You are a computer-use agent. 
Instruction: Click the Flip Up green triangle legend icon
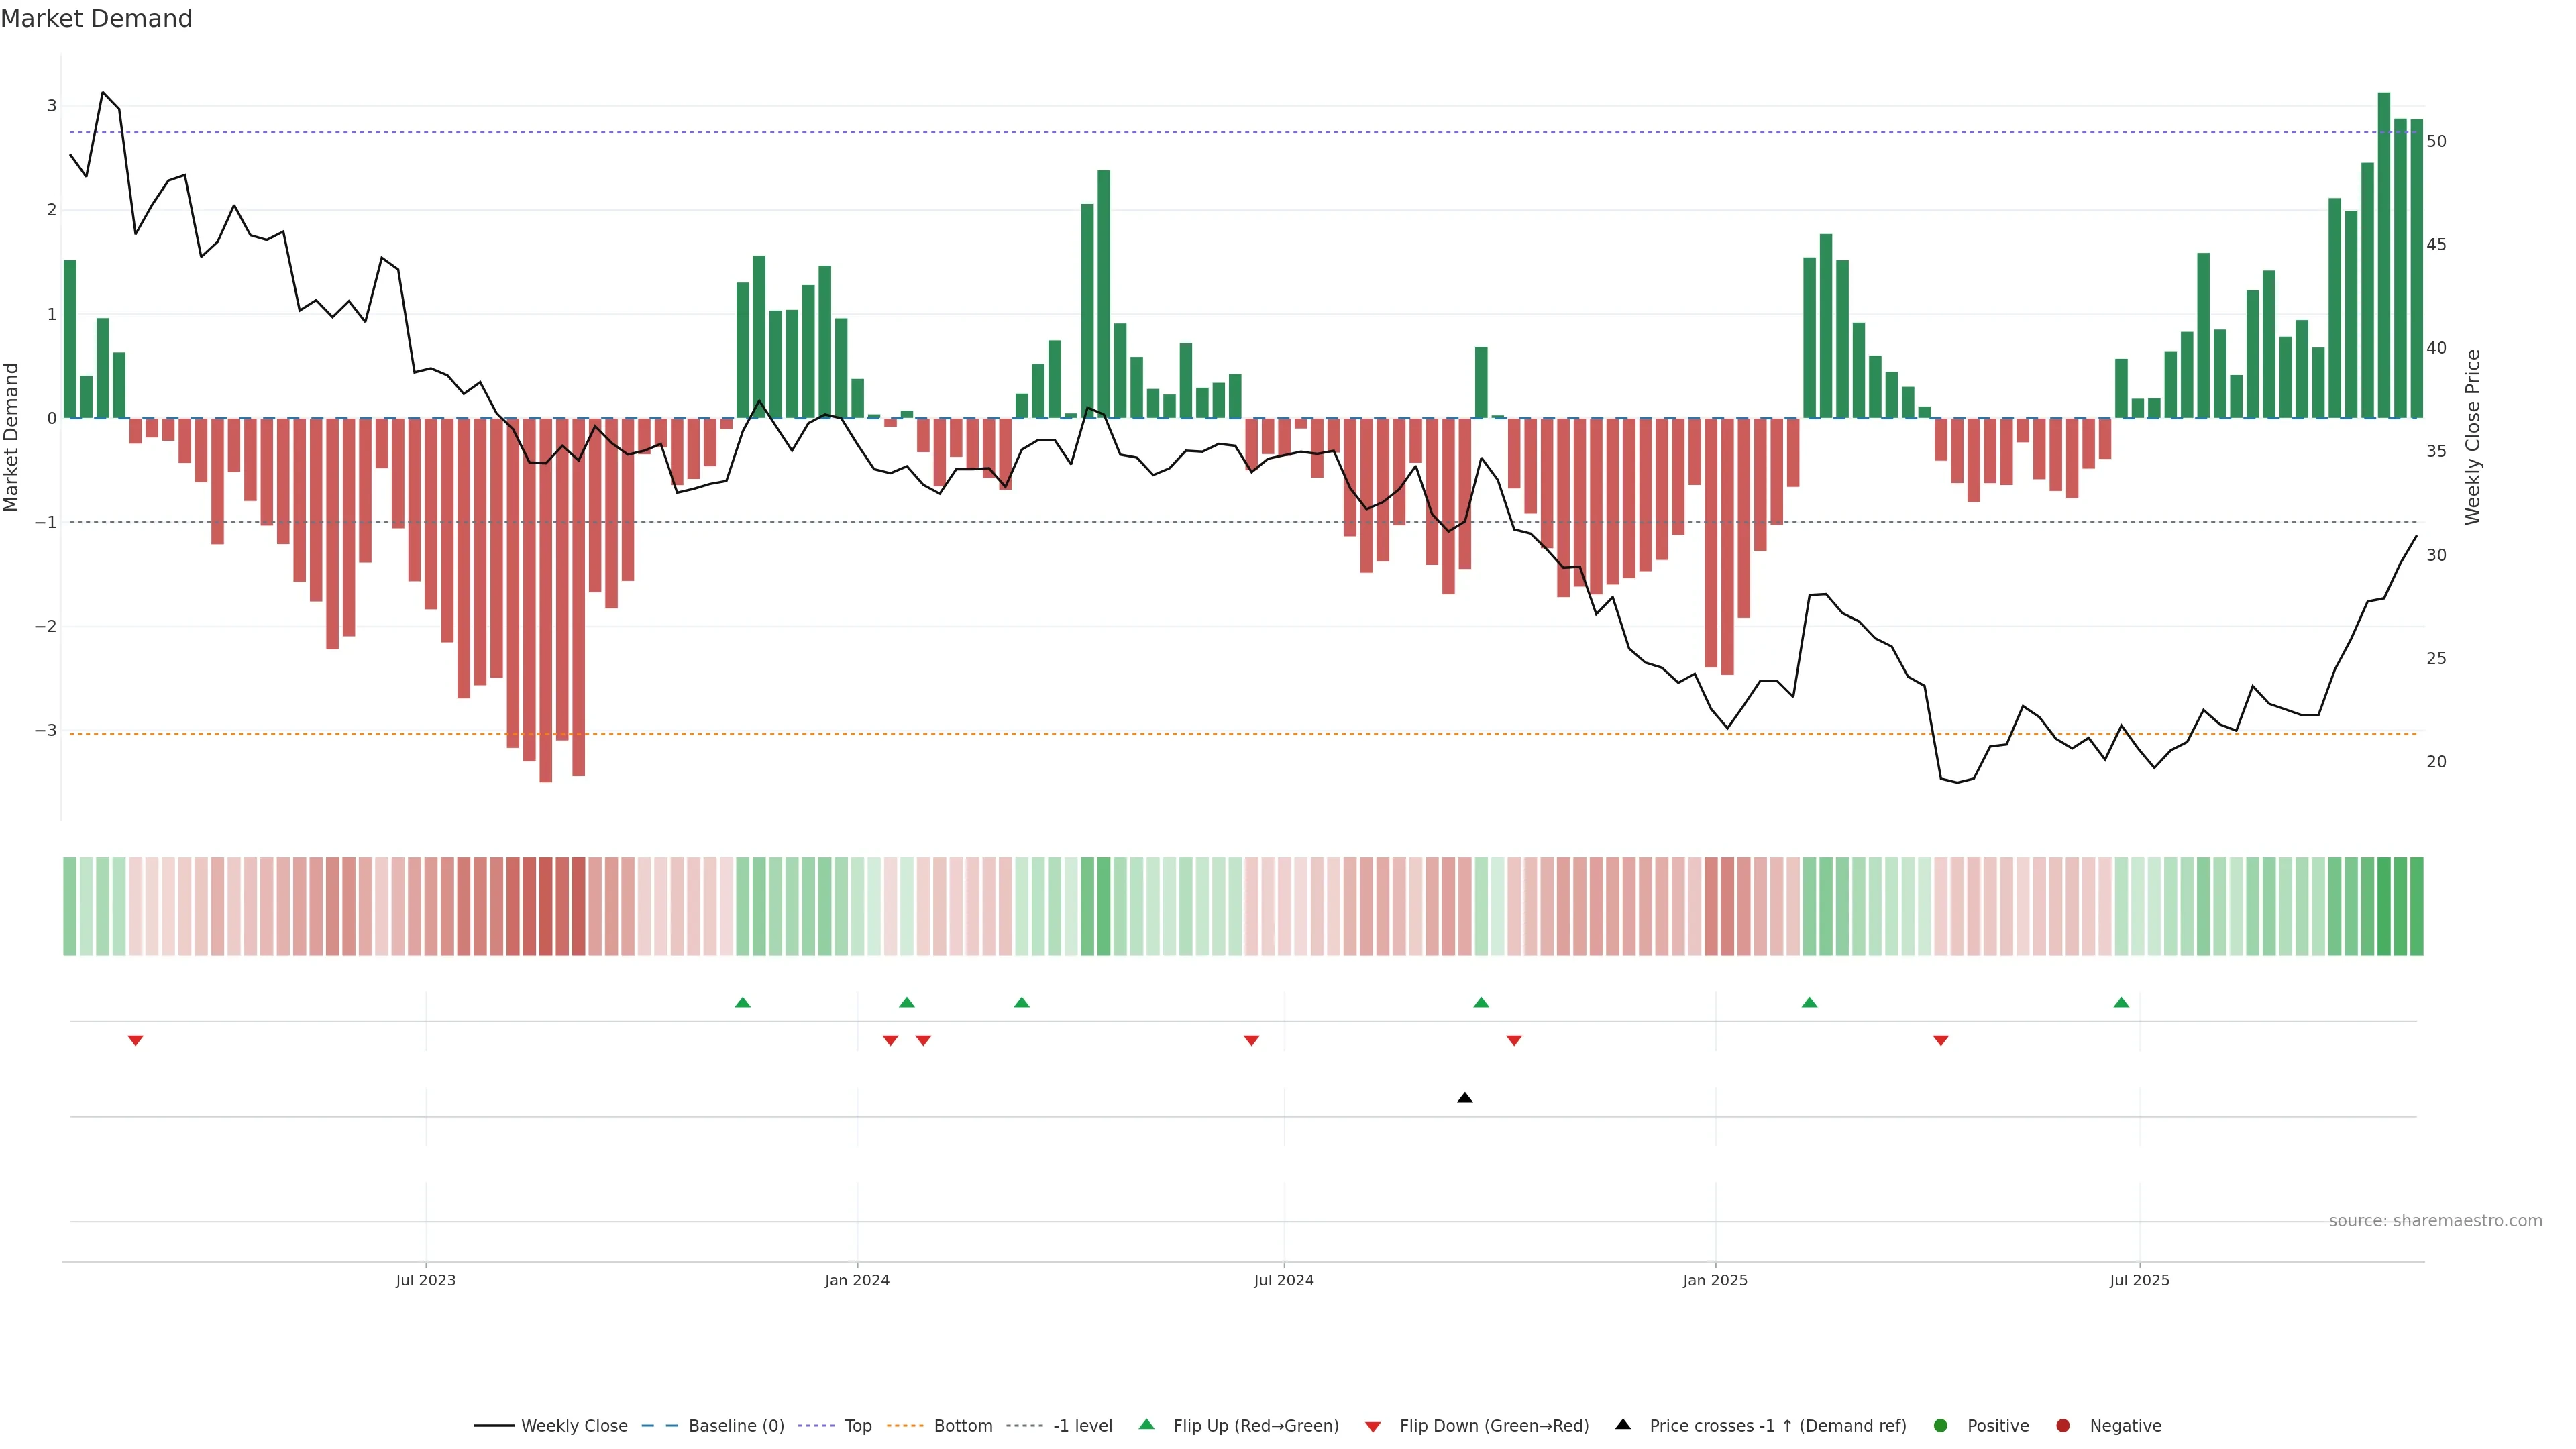click(x=1146, y=1424)
